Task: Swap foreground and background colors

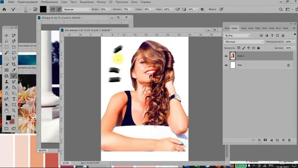Action: click(x=14, y=116)
